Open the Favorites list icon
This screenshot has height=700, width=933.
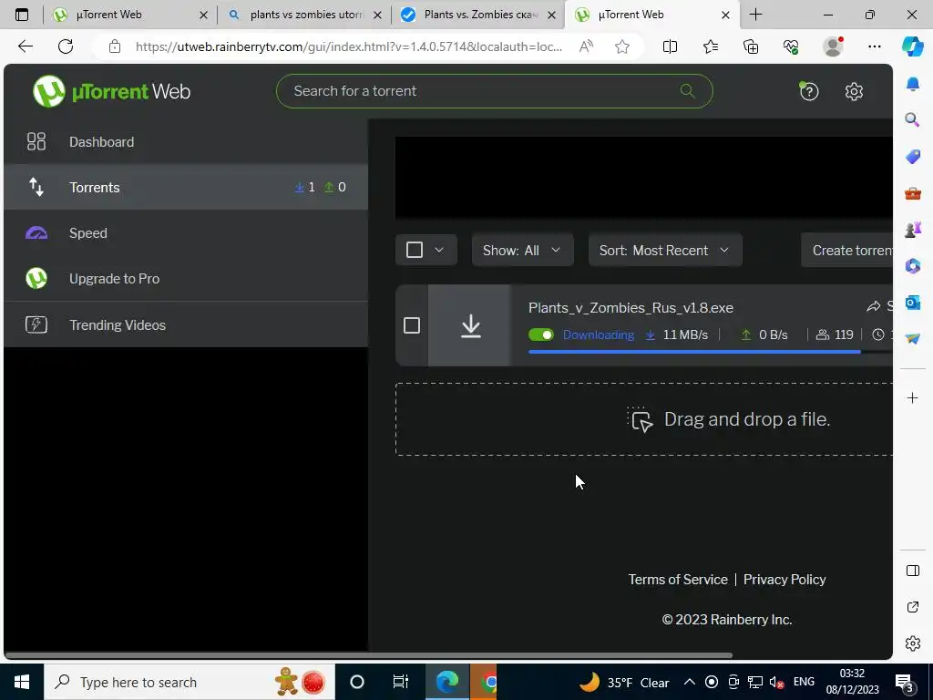pos(711,46)
